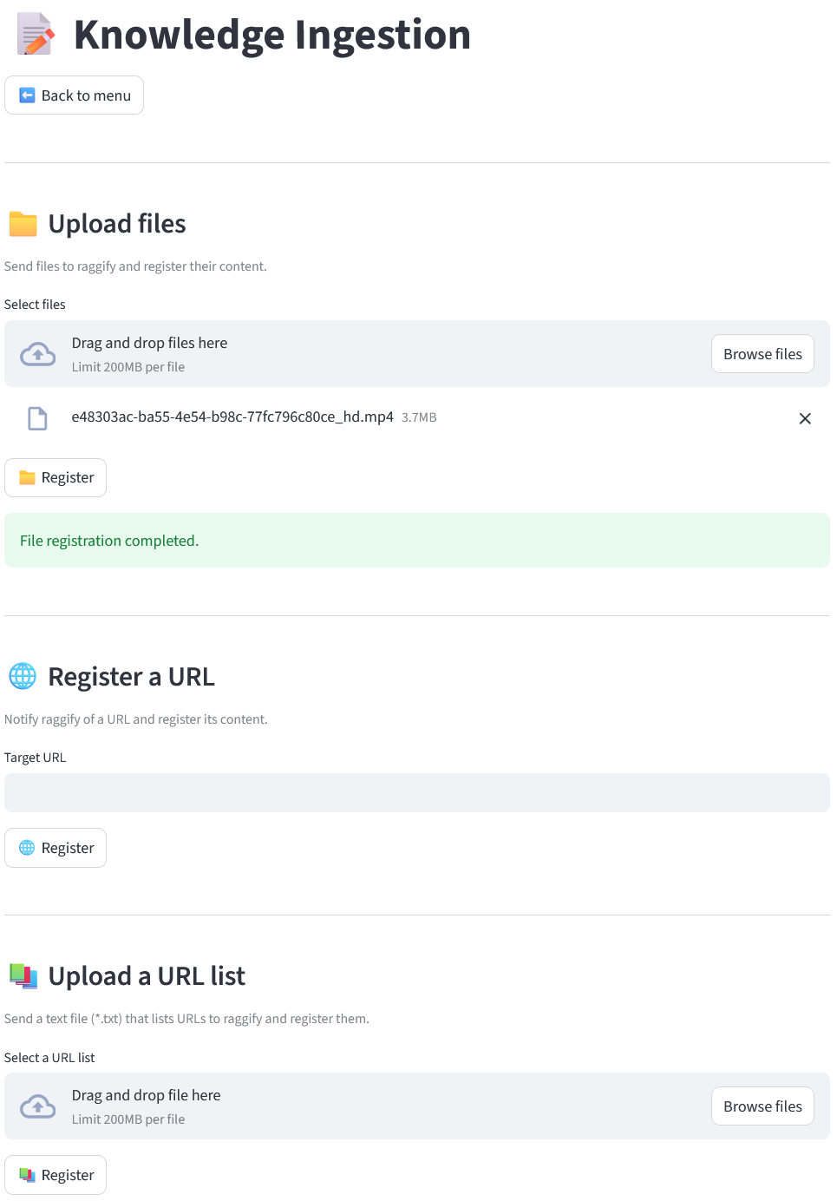837x1201 pixels.
Task: Click the books icon beside Upload a URL list
Action: pos(23,976)
